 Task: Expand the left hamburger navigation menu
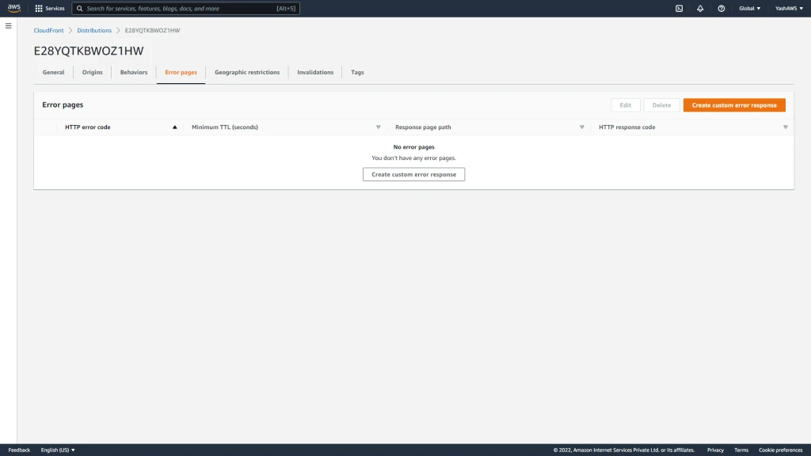point(8,26)
